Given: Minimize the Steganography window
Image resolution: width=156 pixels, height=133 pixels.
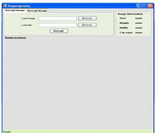Looking at the screenshot, I should pos(139,6).
